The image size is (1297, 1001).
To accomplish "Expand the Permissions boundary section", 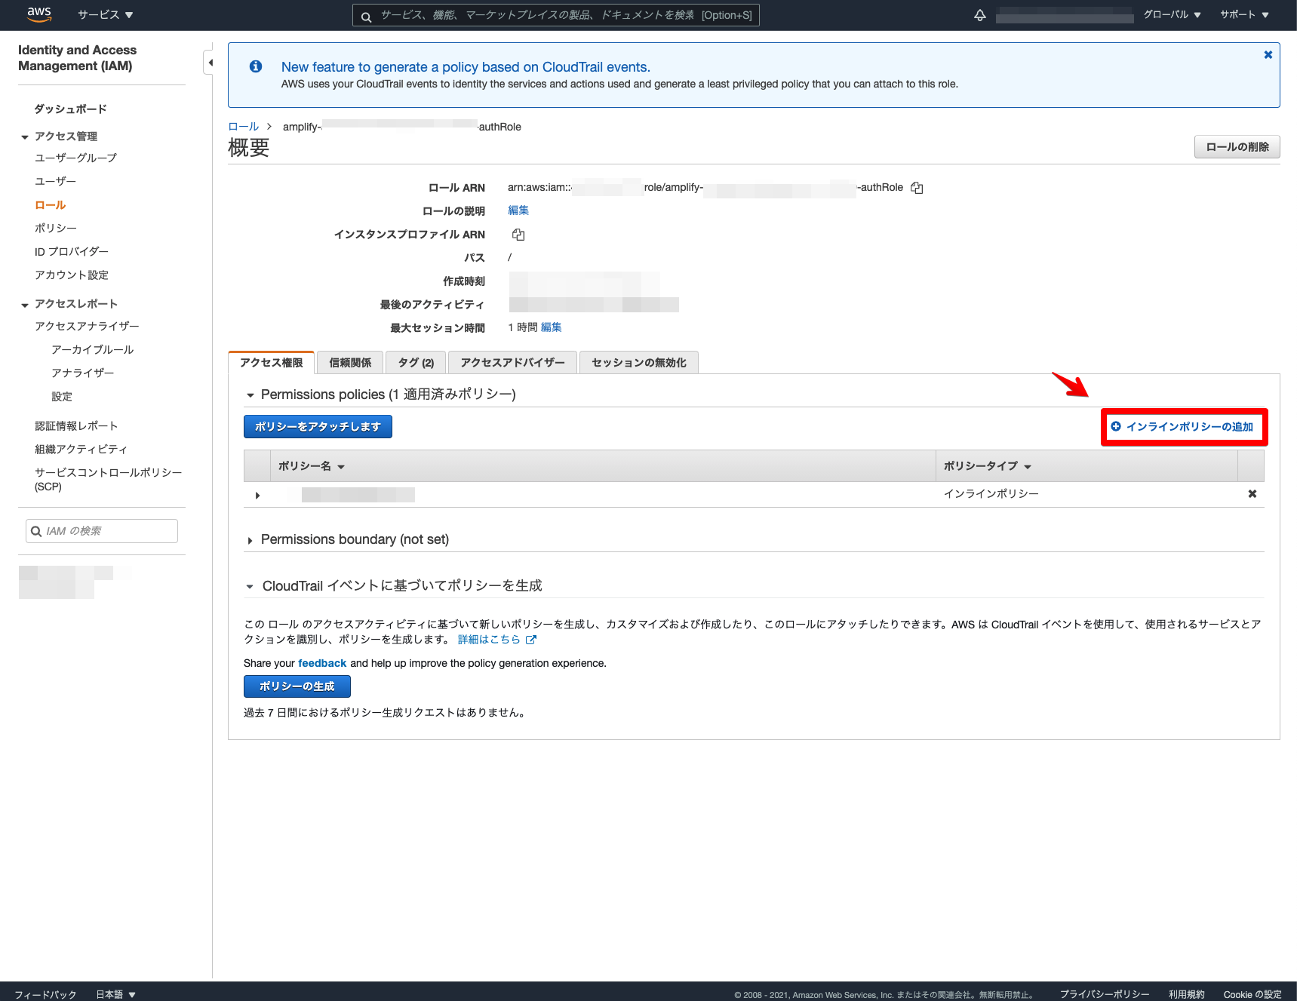I will click(x=250, y=541).
